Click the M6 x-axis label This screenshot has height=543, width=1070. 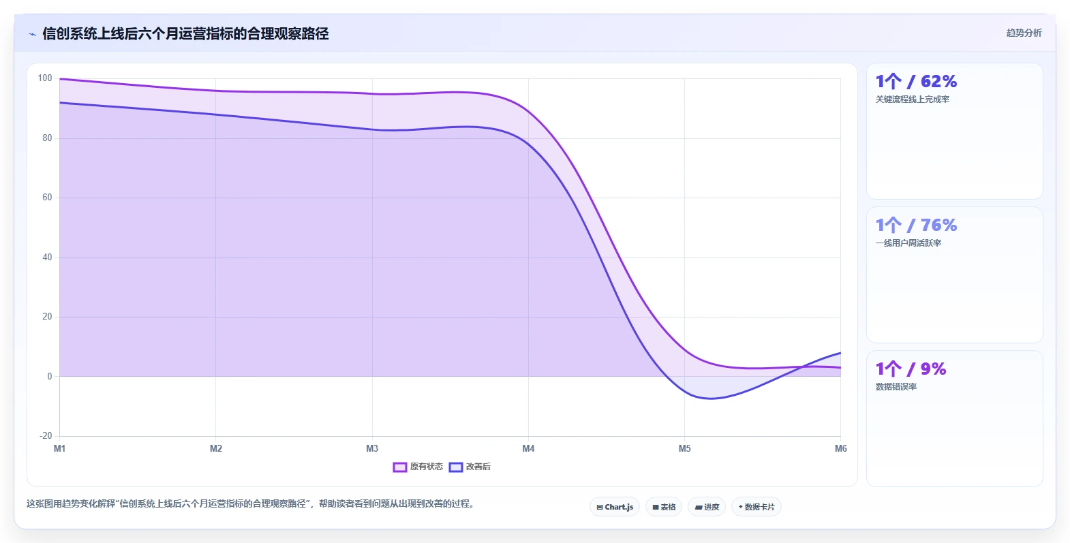coord(841,448)
